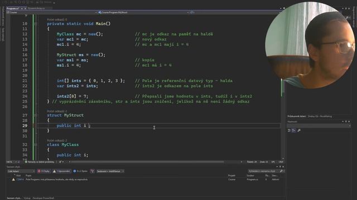Click the Categorized button in Properties
Screen dimensions: 357x200
(x=289, y=131)
